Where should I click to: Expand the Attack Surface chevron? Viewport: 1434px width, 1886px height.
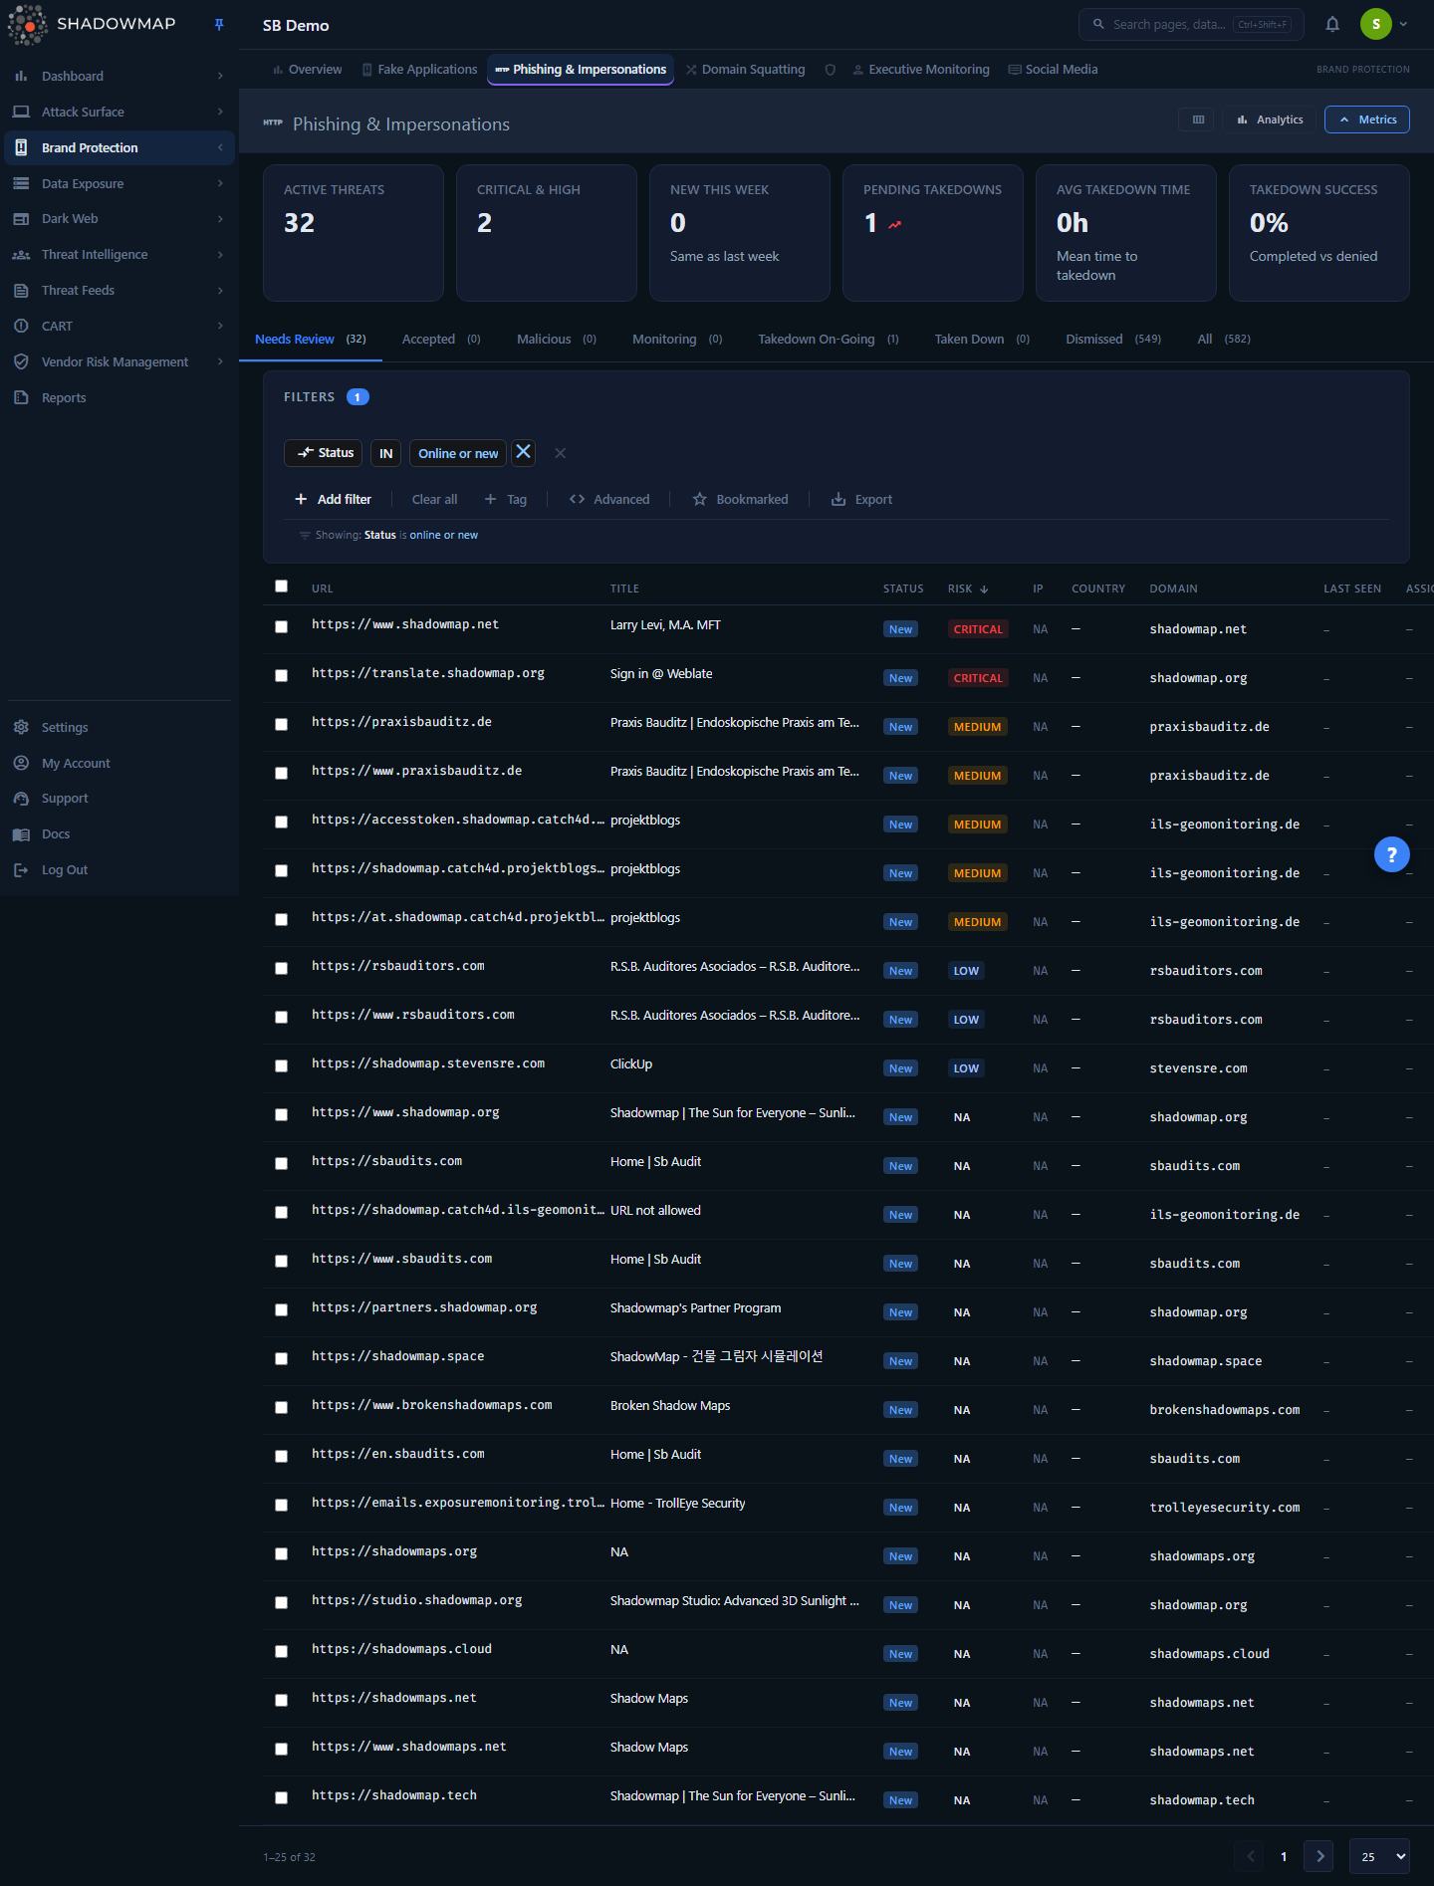tap(220, 112)
